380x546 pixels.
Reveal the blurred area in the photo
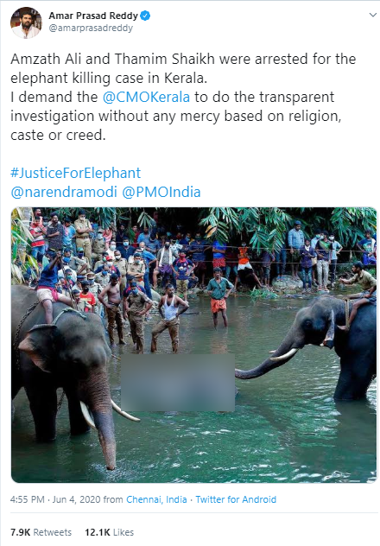coord(177,383)
